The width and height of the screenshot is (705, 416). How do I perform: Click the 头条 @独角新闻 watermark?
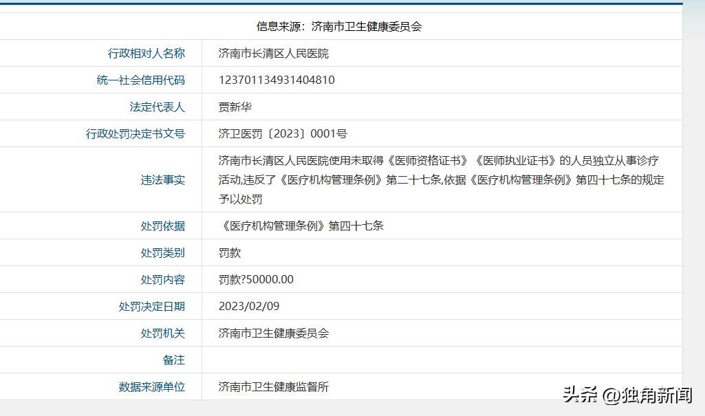coord(627,395)
